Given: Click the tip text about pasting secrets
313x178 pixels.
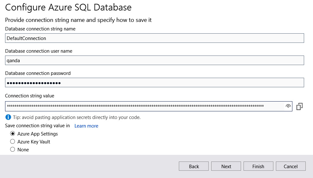Looking at the screenshot, I should [77, 117].
